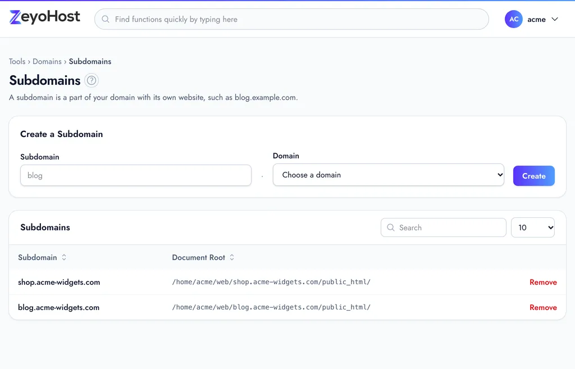Open Subdomains in the breadcrumb
This screenshot has height=369, width=575.
point(90,61)
